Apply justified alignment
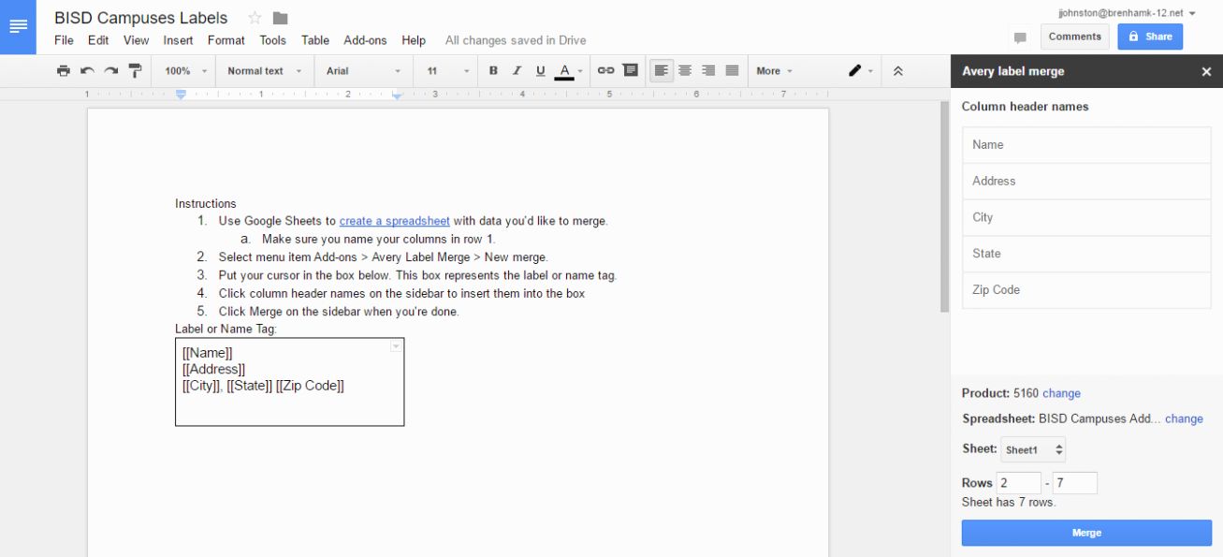Viewport: 1223px width, 557px height. click(732, 70)
